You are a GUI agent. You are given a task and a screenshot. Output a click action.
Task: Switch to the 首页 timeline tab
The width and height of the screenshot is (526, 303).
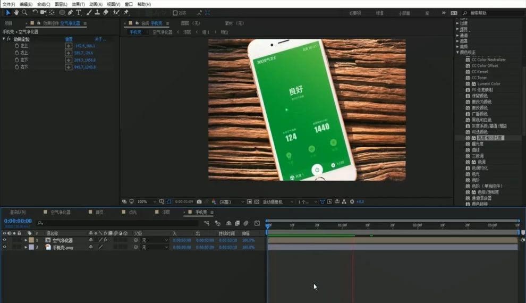tap(100, 212)
